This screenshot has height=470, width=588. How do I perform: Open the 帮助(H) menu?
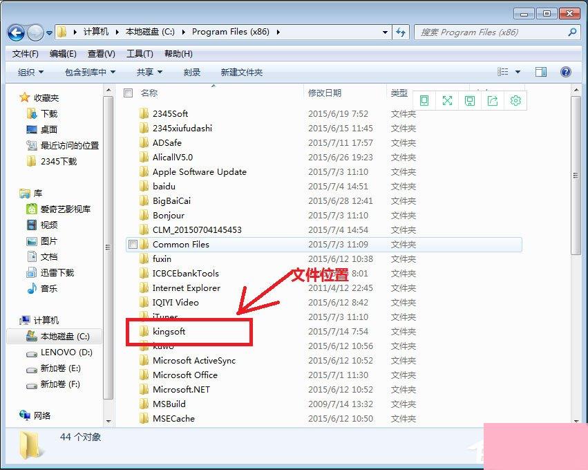coord(178,54)
